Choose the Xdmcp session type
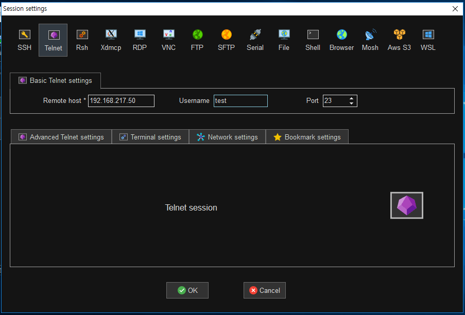Screen dimensions: 465x315 coord(111,40)
